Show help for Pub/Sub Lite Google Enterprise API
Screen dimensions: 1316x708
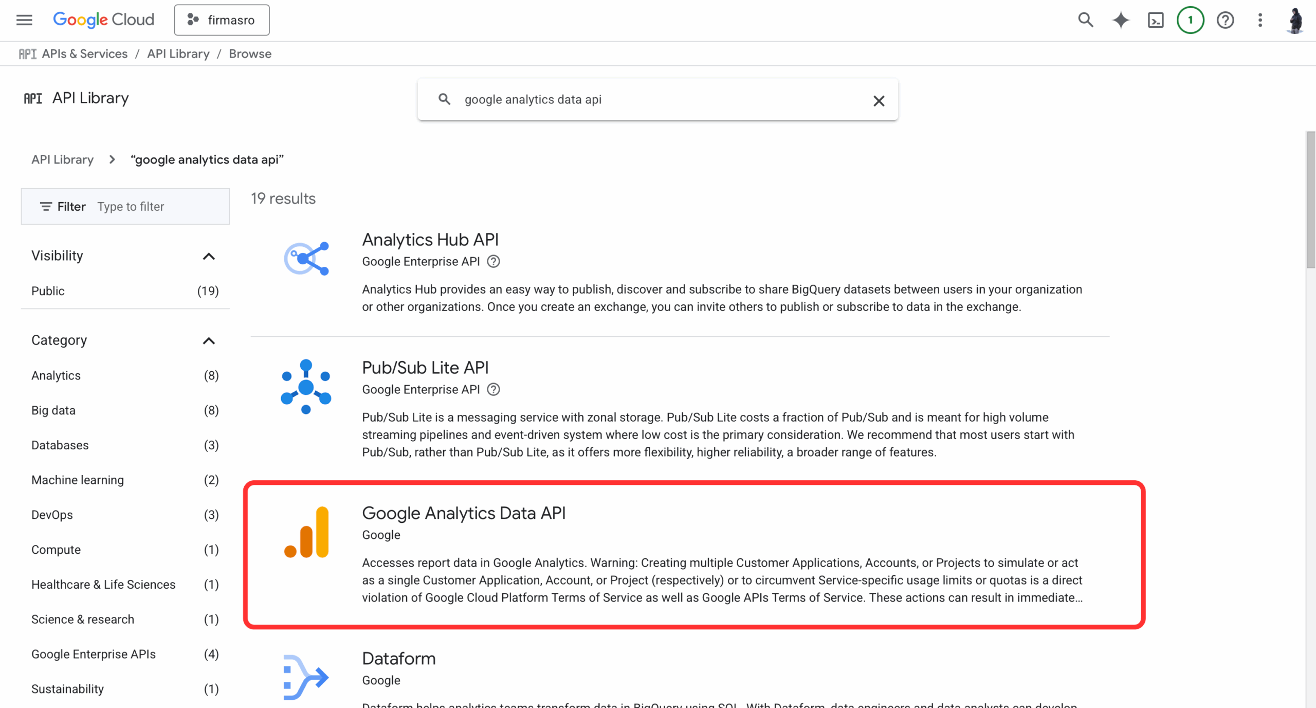coord(493,389)
